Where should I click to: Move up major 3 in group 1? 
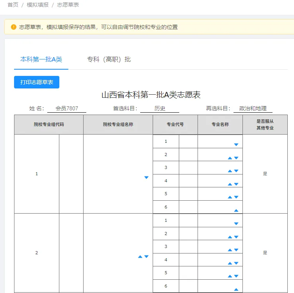[x=230, y=171]
